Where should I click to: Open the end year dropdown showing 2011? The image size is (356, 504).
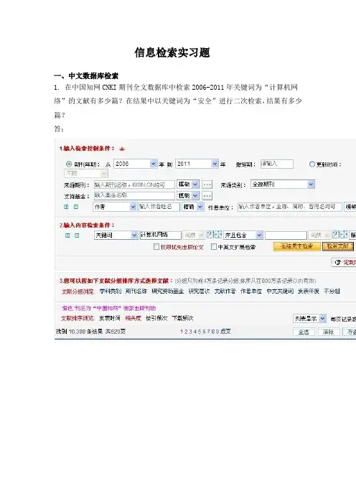point(197,164)
